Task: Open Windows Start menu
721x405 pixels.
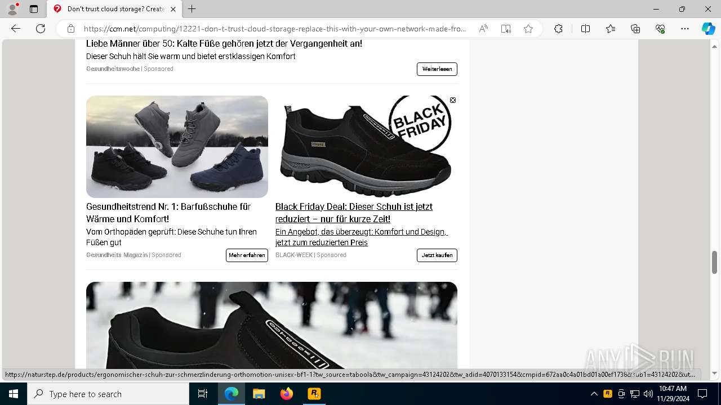Action: [x=13, y=394]
